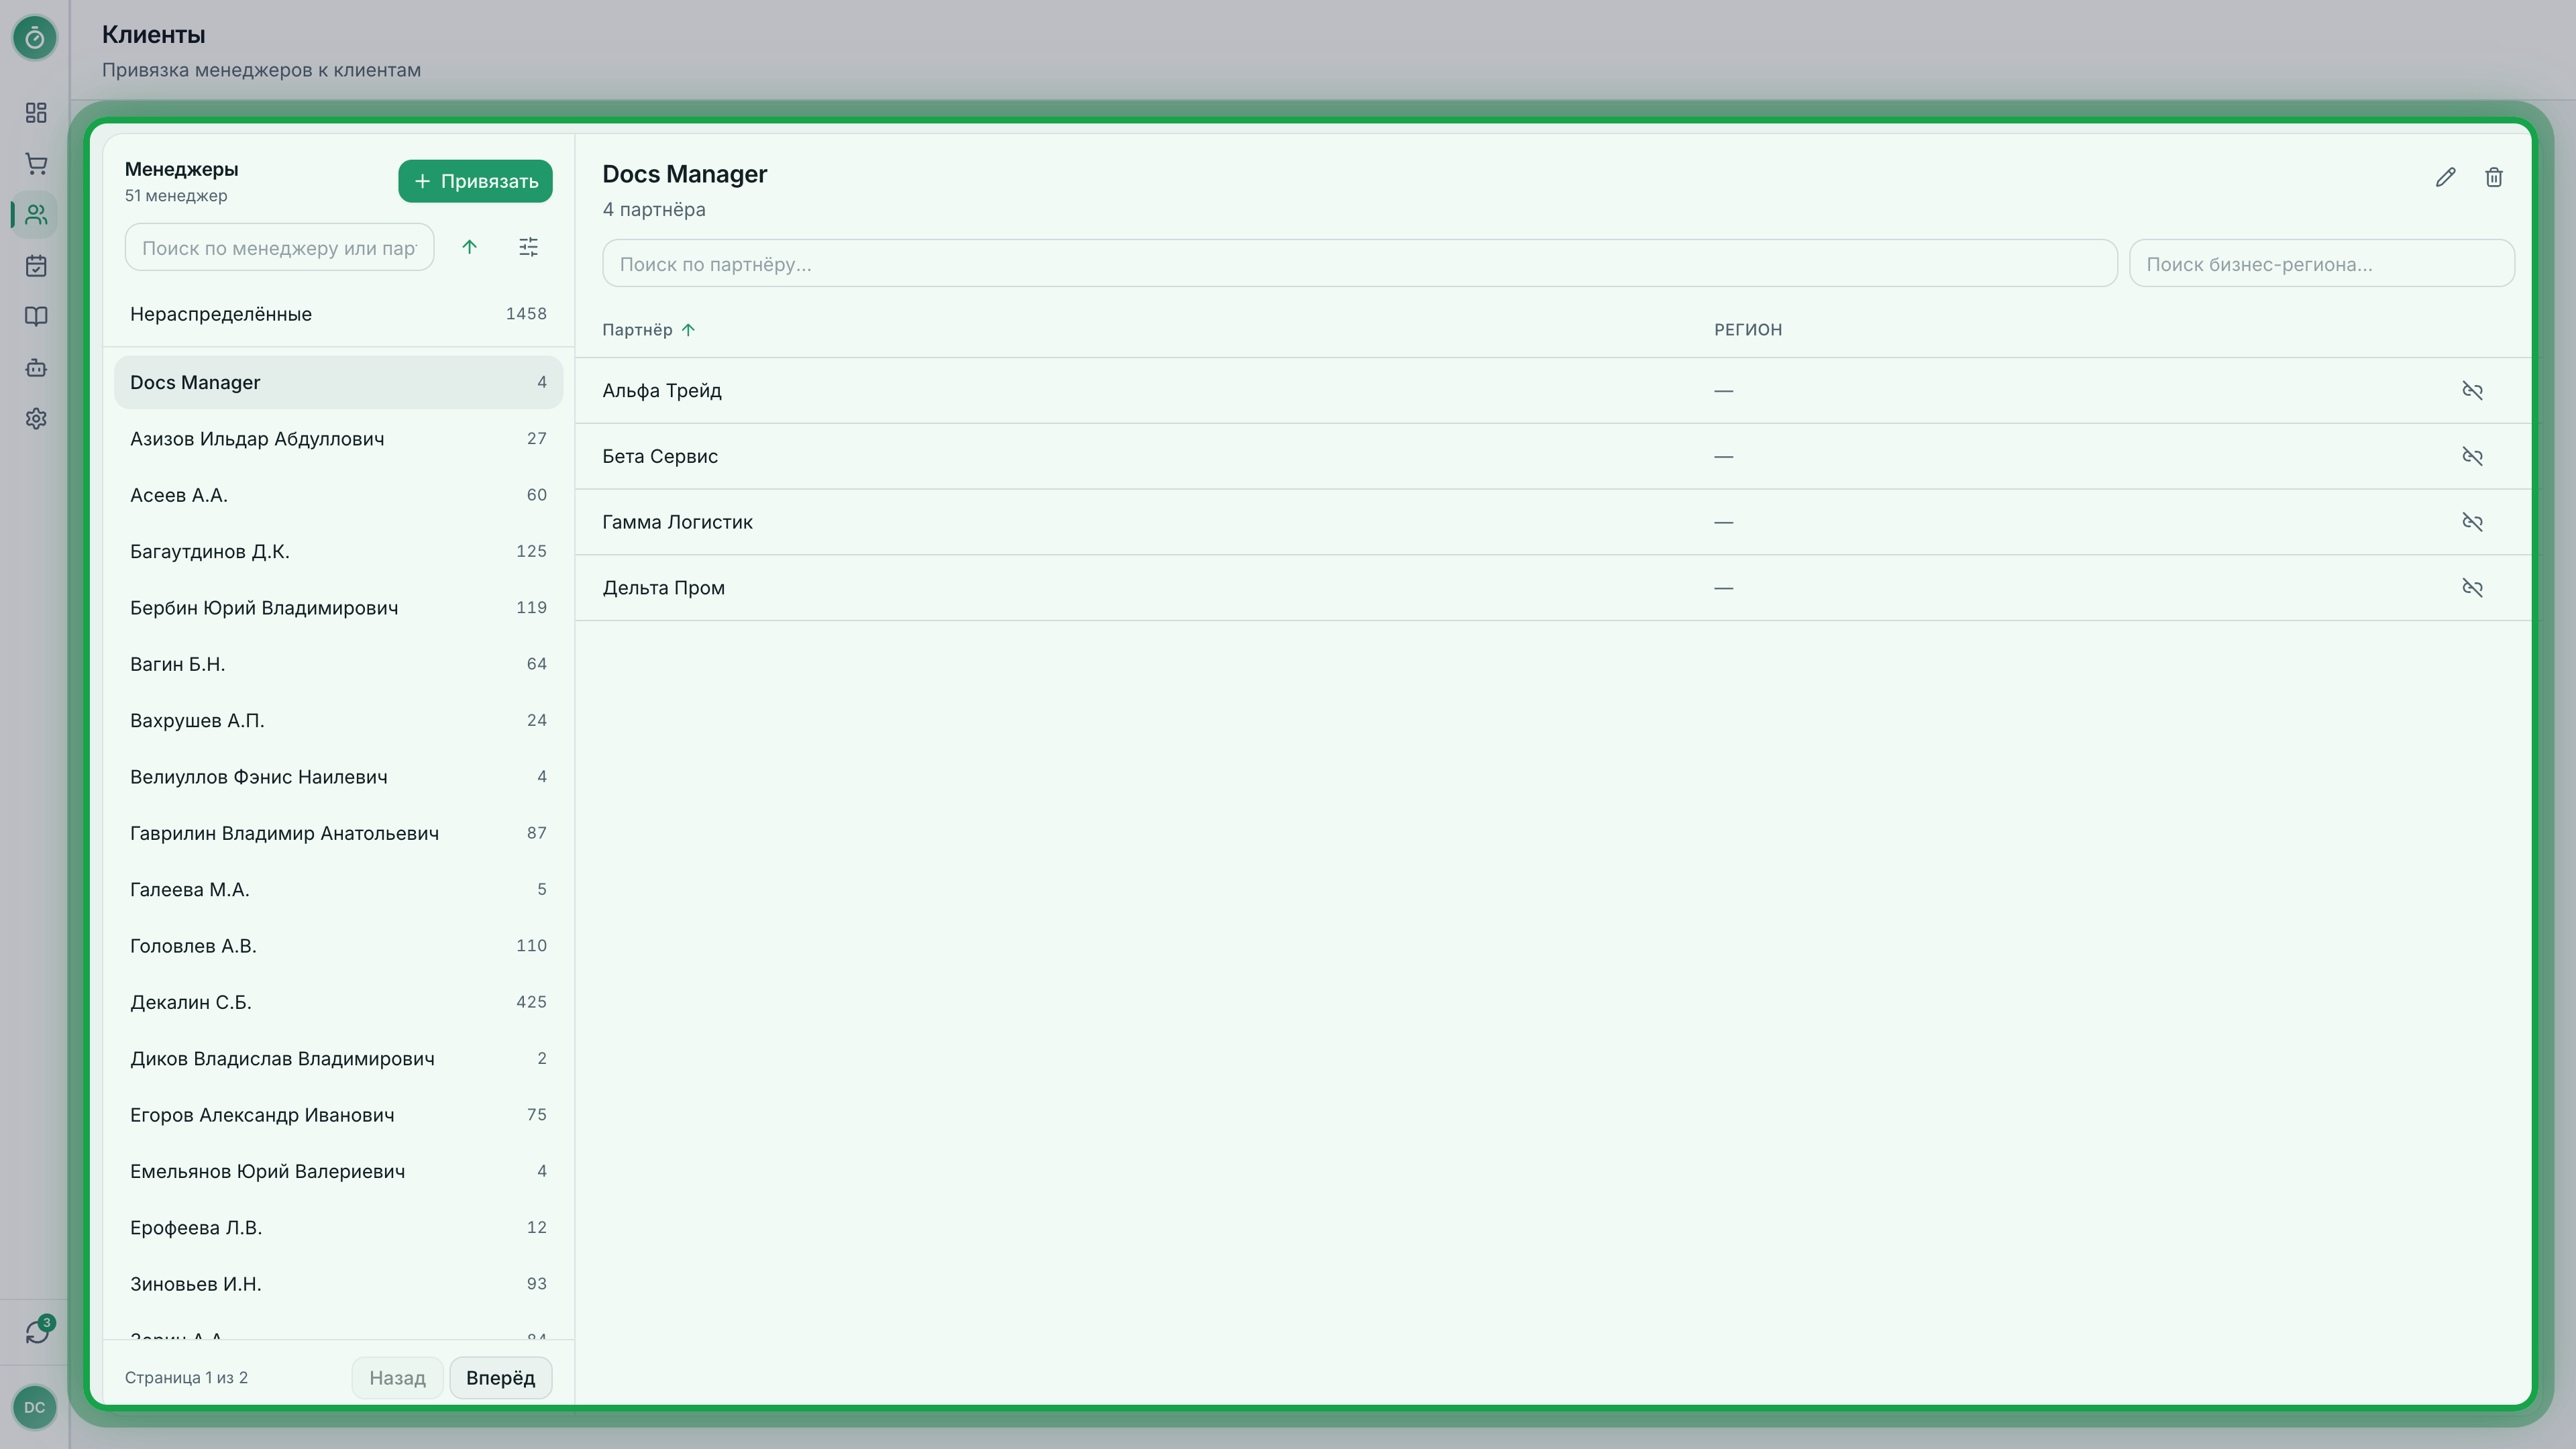Open the DC user avatar menu
2576x1449 pixels.
35,1407
